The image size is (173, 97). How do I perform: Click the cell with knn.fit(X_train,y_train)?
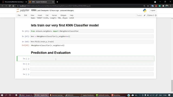point(92,41)
